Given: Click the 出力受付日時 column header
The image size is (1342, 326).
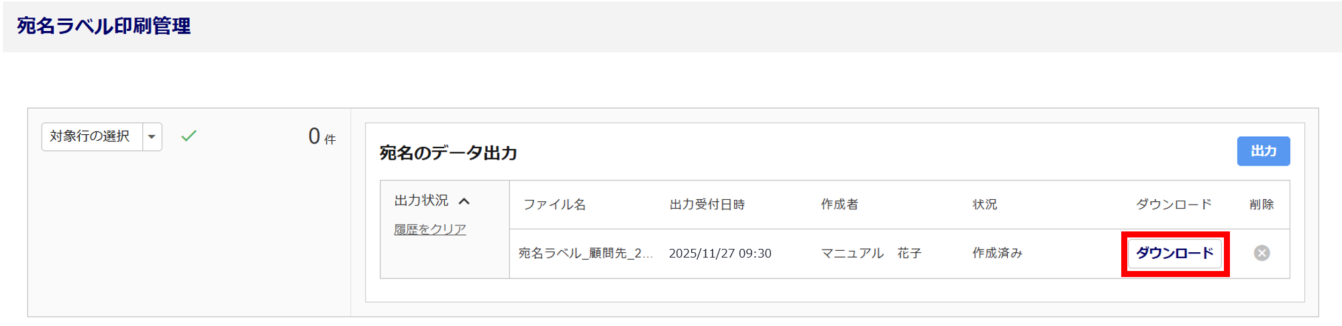Looking at the screenshot, I should (707, 205).
